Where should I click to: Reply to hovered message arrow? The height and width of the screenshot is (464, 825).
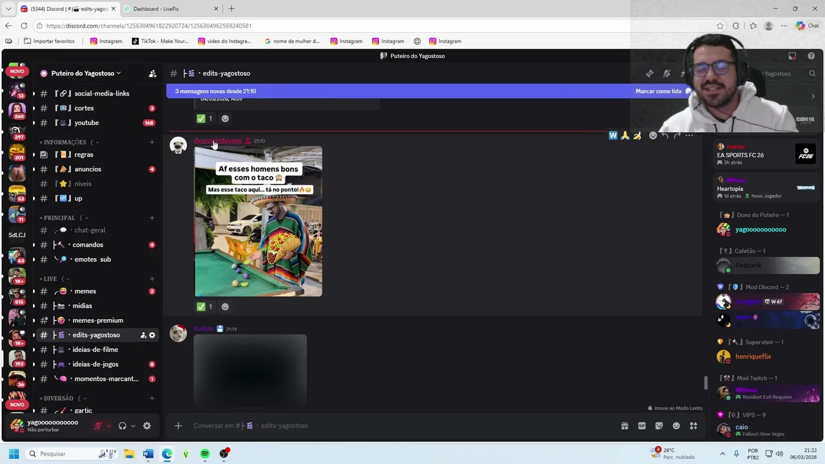[665, 135]
